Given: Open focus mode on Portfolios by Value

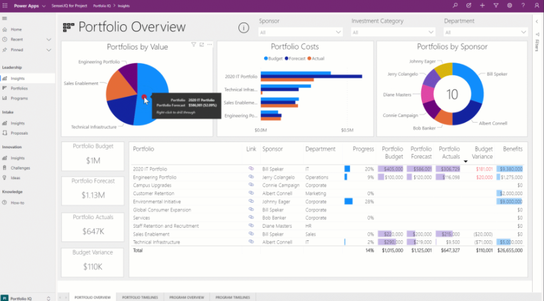Looking at the screenshot, I should pos(202,44).
